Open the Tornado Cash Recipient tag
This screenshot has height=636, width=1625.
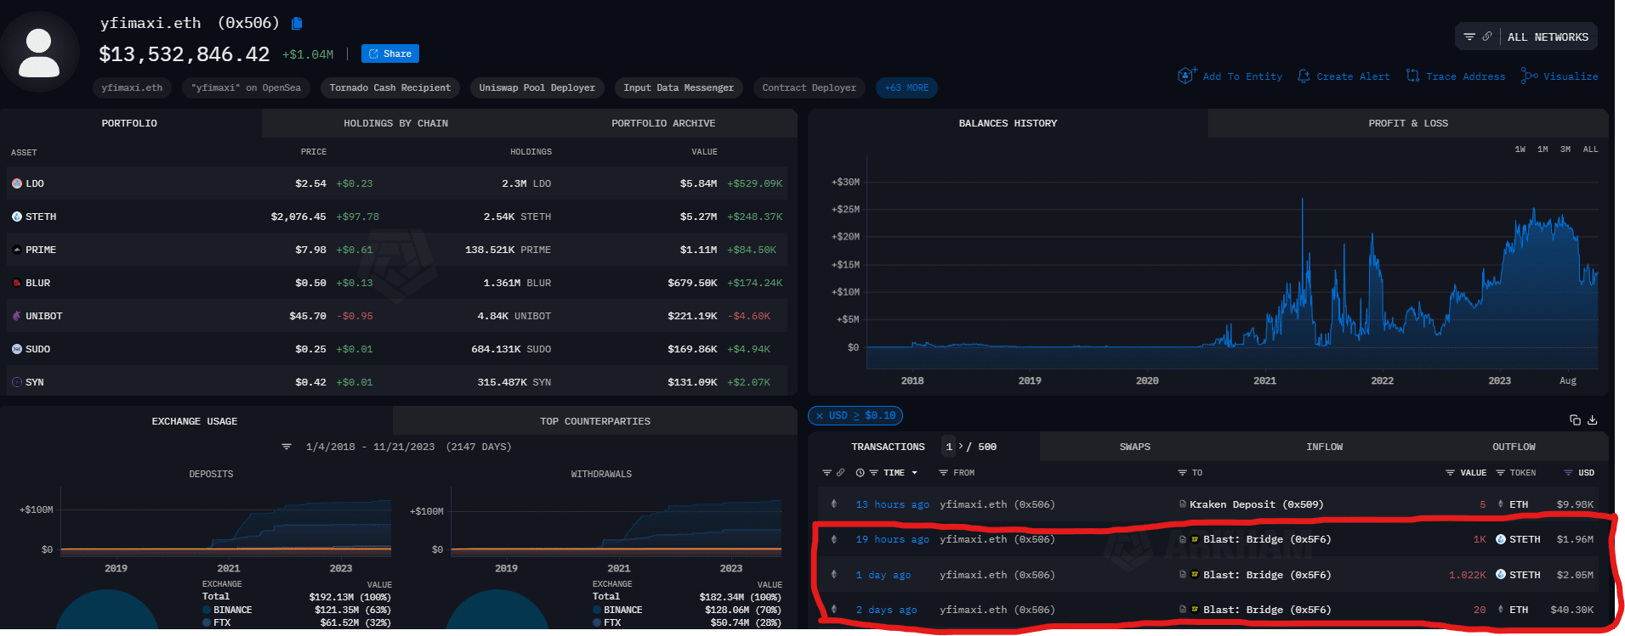tap(390, 87)
